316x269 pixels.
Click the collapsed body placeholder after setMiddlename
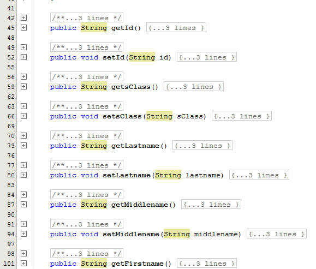(x=277, y=234)
